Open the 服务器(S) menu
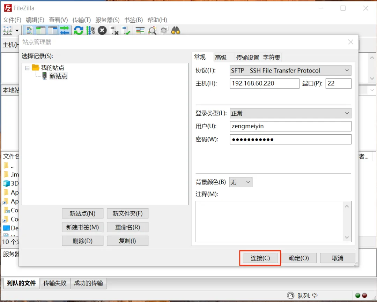377x302 pixels. (x=107, y=20)
